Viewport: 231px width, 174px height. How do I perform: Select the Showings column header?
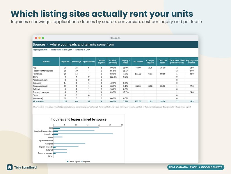[77, 62]
